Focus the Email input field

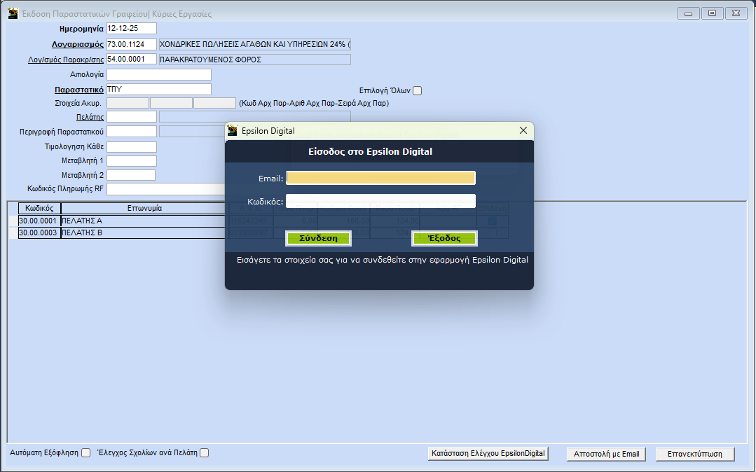(x=380, y=178)
